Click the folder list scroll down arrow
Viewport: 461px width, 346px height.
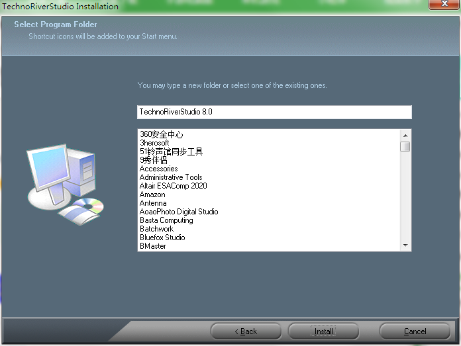point(405,245)
